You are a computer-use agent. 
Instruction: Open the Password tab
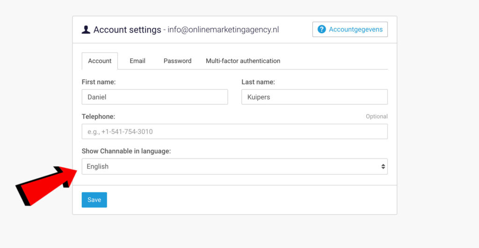point(177,61)
